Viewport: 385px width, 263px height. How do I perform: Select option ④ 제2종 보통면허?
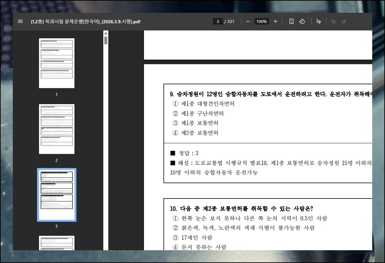(x=195, y=133)
